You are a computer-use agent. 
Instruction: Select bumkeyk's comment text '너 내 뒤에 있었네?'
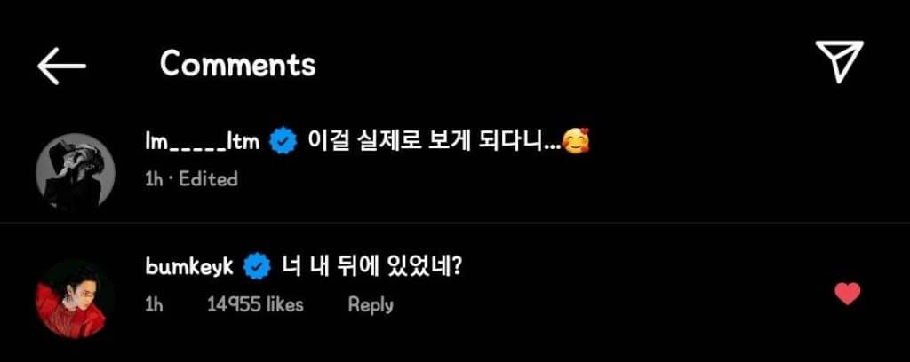(370, 264)
